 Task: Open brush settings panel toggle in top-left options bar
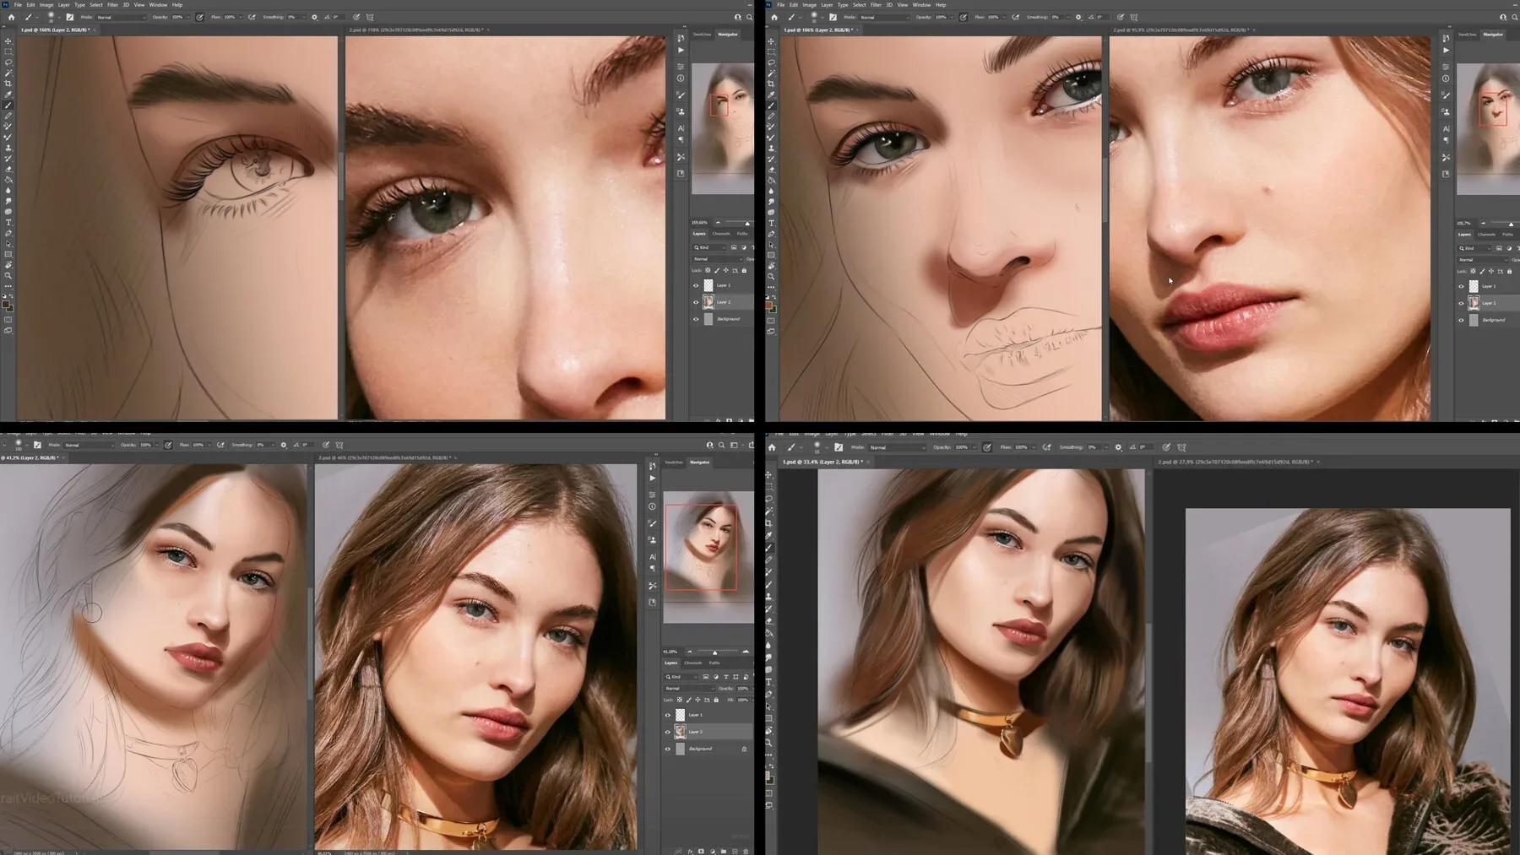70,17
